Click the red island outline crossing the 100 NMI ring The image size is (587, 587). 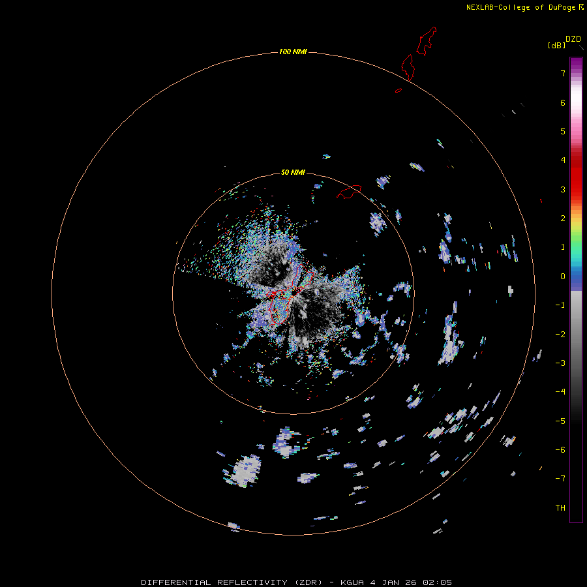[408, 67]
